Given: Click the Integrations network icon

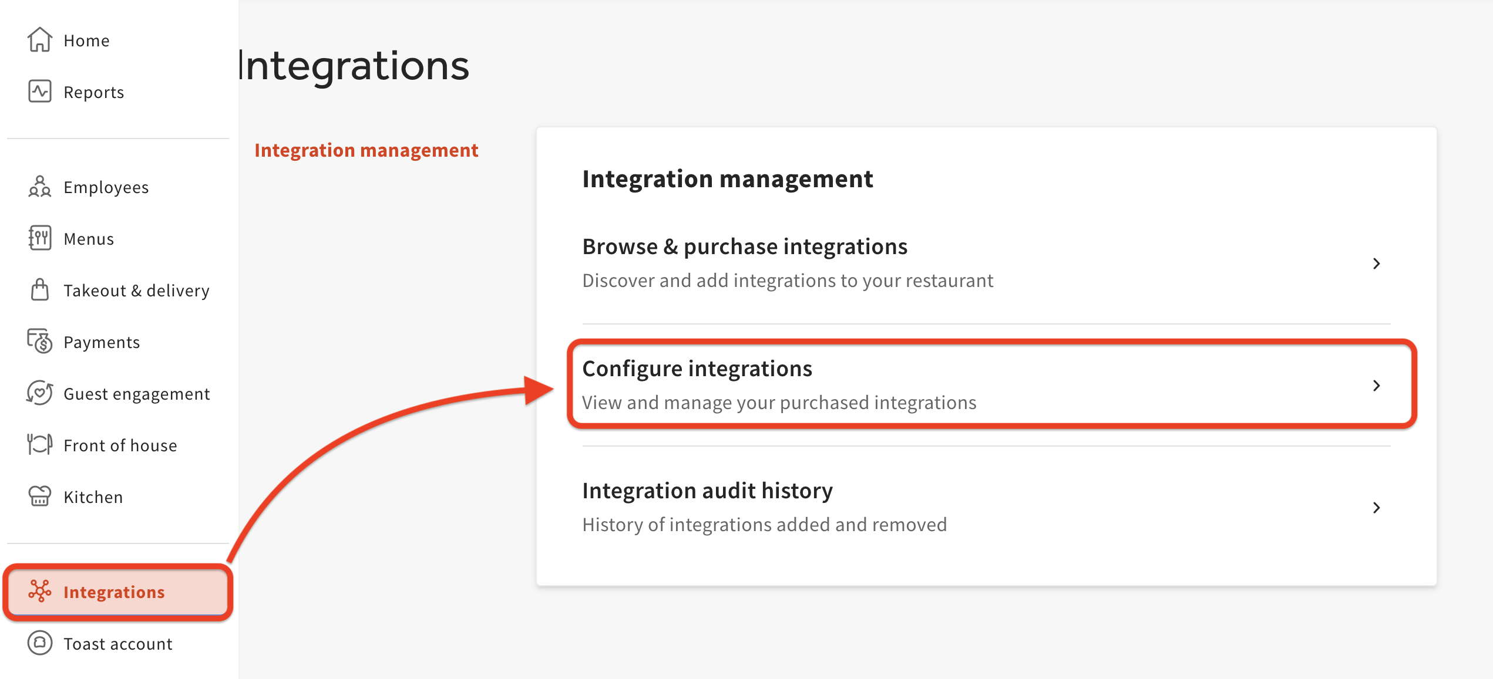Looking at the screenshot, I should pyautogui.click(x=39, y=592).
